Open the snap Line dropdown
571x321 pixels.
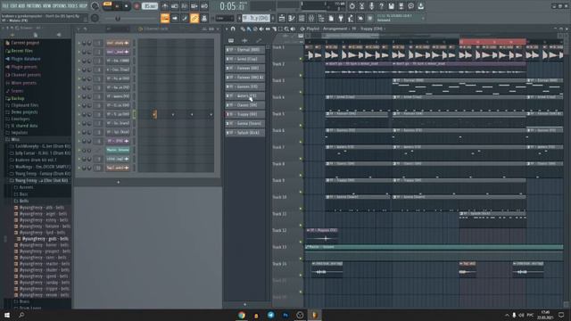tap(224, 18)
